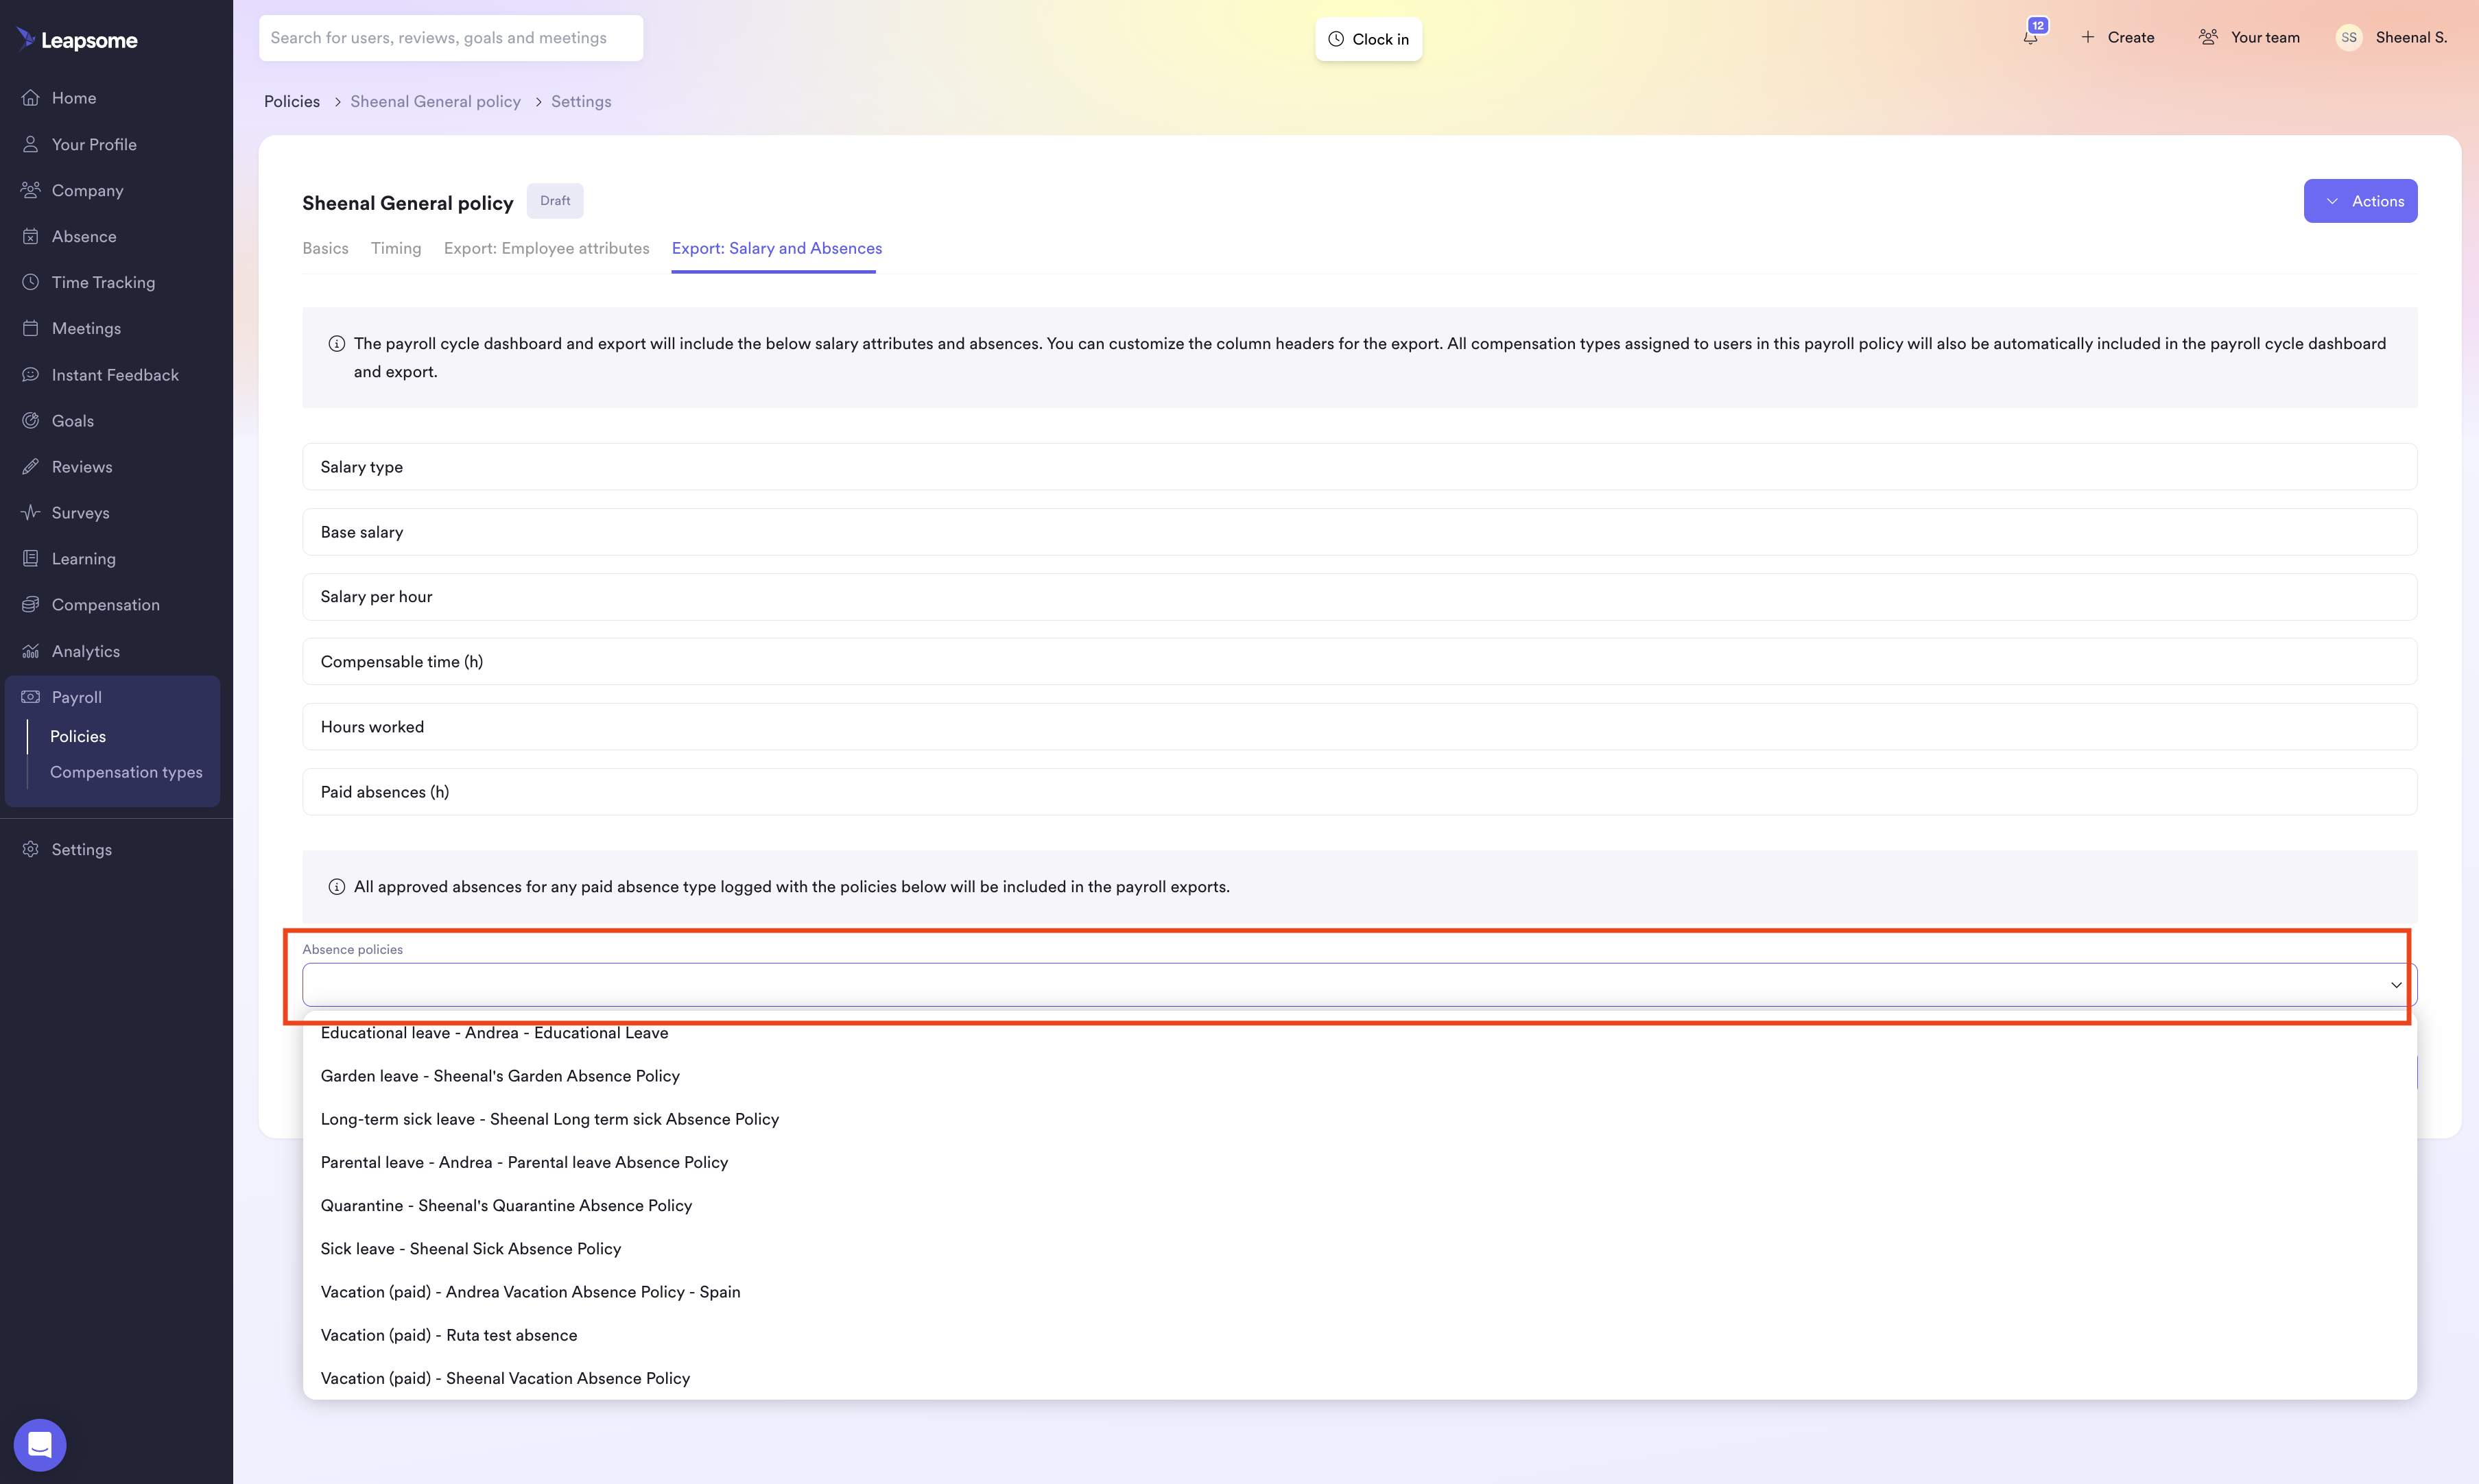Collapse the Absence policies dropdown chevron

(x=2396, y=985)
